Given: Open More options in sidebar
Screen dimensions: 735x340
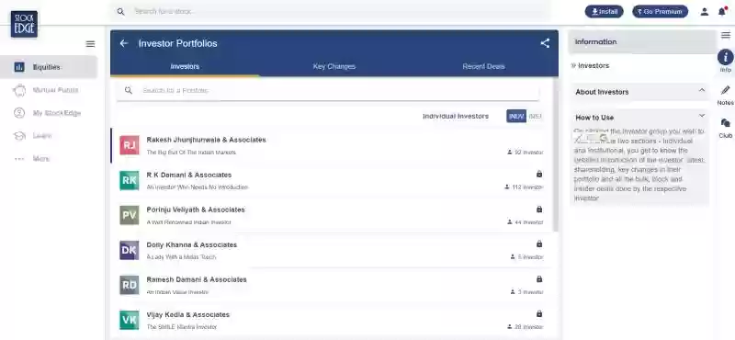Looking at the screenshot, I should [49, 159].
